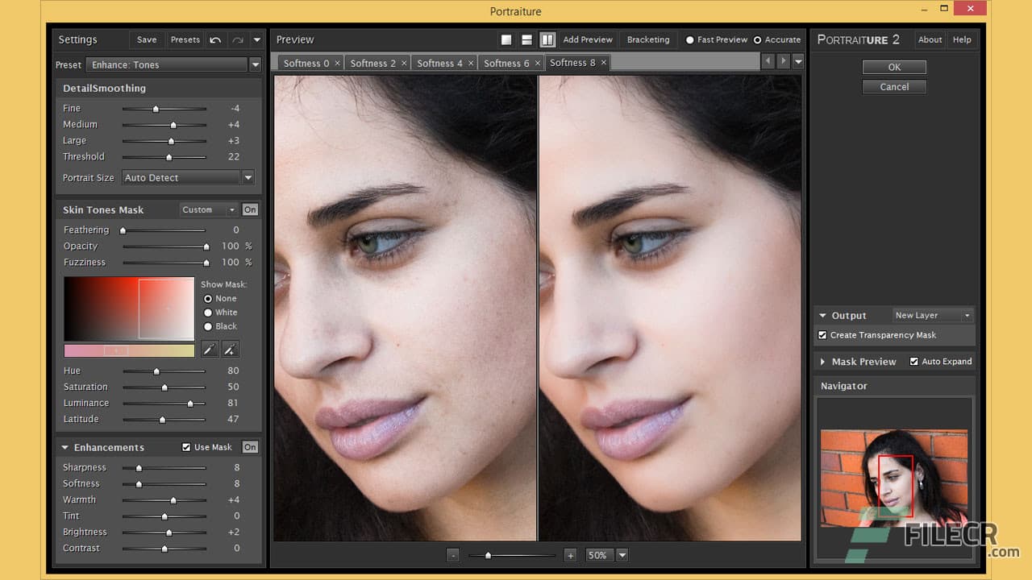Viewport: 1032px width, 580px height.
Task: Select the White mask display radio button
Action: coord(209,313)
